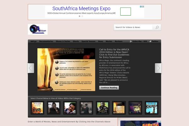The height and width of the screenshot is (126, 189).
Task: Select the ONYE OZI channel thumbnail
Action: [x=103, y=108]
